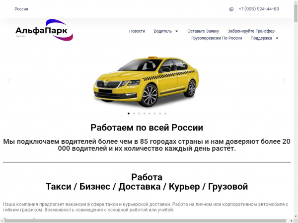
Task: Open the АльфаПарк logo home link
Action: [x=44, y=30]
